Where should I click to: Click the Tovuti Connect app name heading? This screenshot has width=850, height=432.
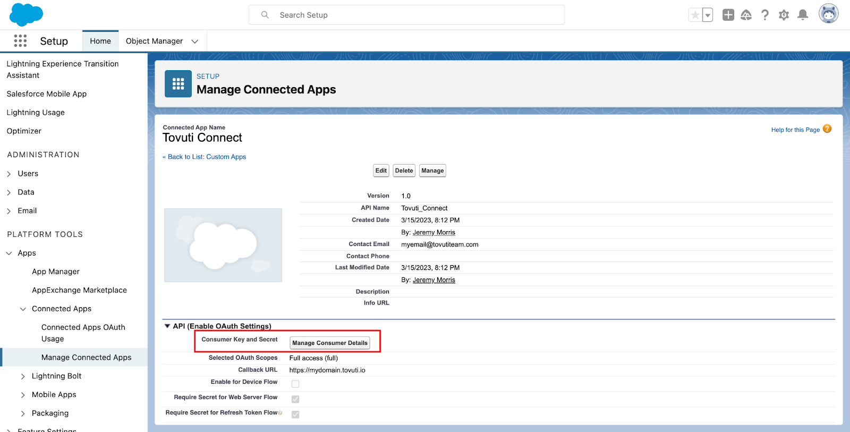(x=202, y=138)
